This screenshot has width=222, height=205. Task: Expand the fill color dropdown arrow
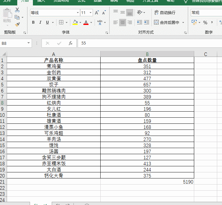[x=80, y=22]
